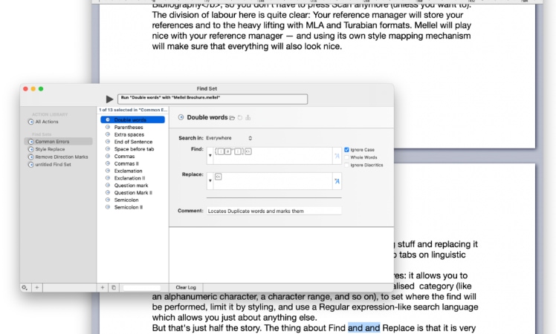Click the duplicate action icon below list

point(114,287)
